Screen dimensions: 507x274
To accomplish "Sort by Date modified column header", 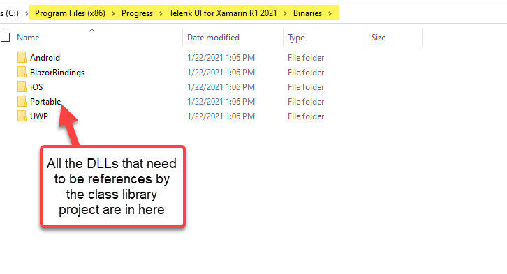I will 214,38.
